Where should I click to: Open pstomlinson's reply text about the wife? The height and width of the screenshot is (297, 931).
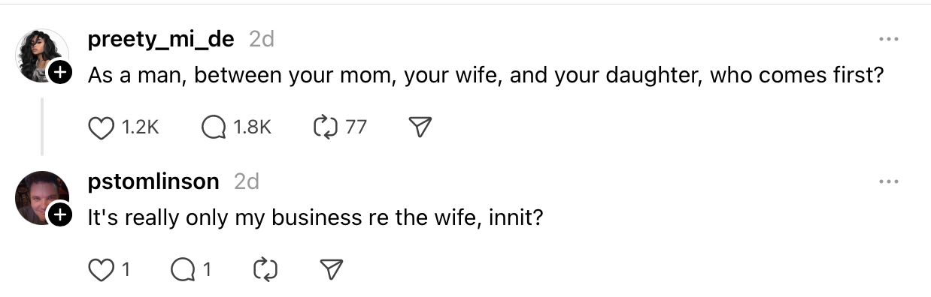click(314, 217)
